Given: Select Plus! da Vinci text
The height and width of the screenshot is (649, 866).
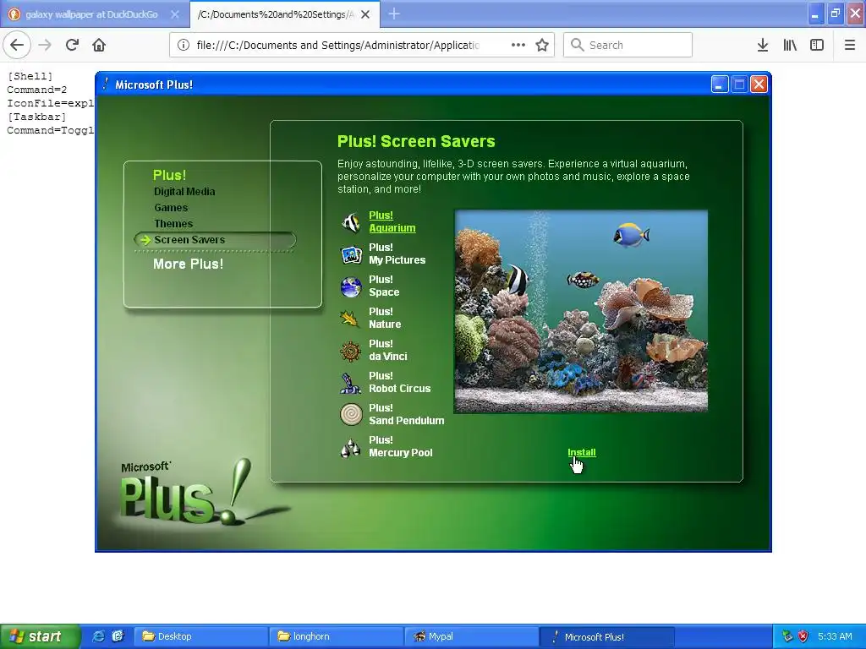Looking at the screenshot, I should tap(387, 350).
